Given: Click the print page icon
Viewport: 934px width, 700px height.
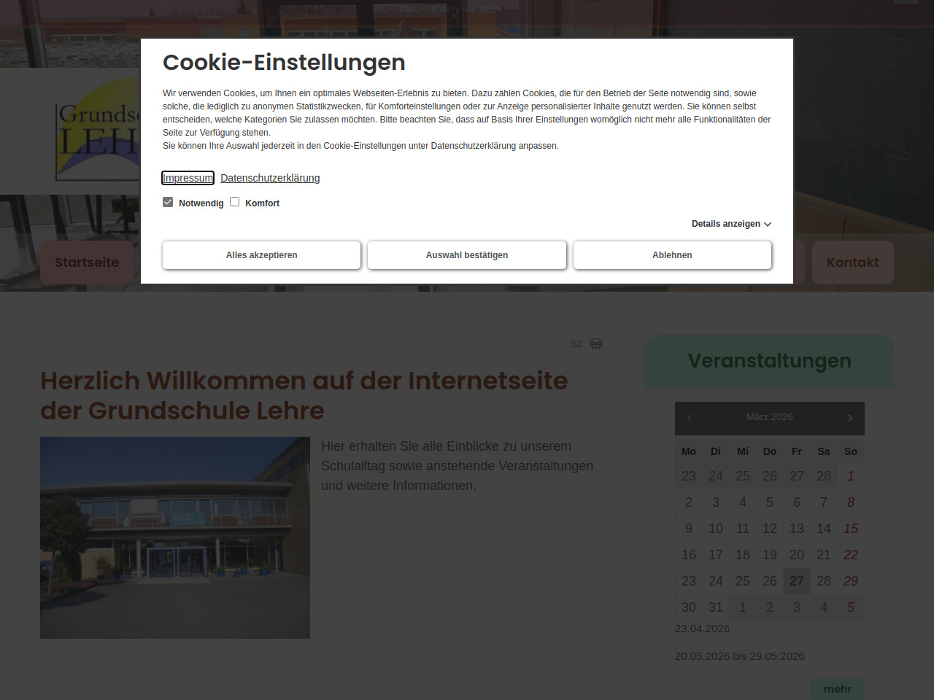Looking at the screenshot, I should click(x=596, y=343).
